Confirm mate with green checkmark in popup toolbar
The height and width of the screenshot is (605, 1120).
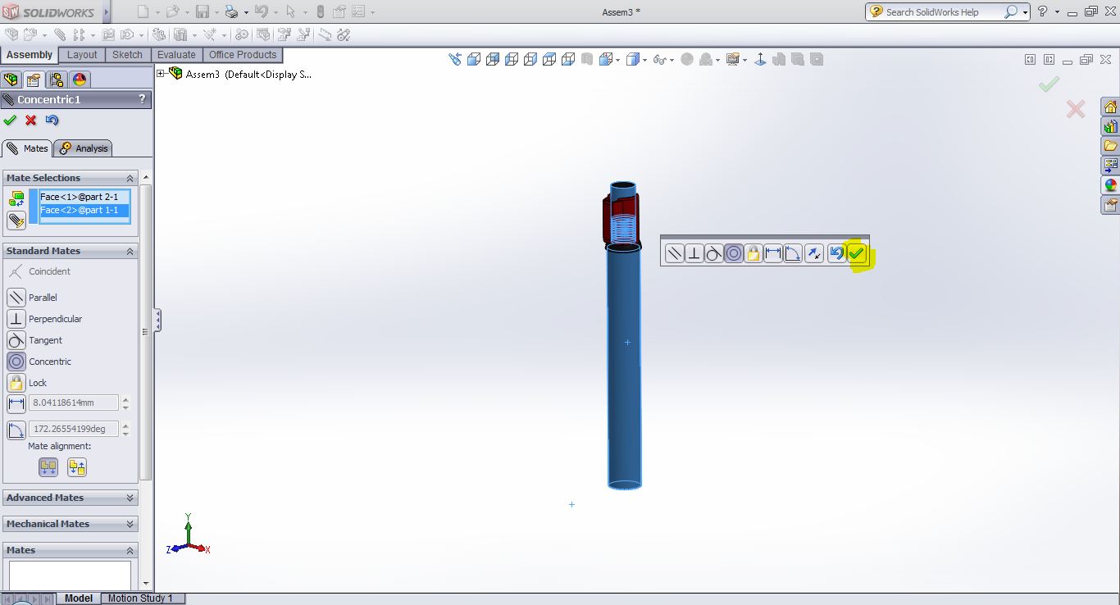coord(856,254)
